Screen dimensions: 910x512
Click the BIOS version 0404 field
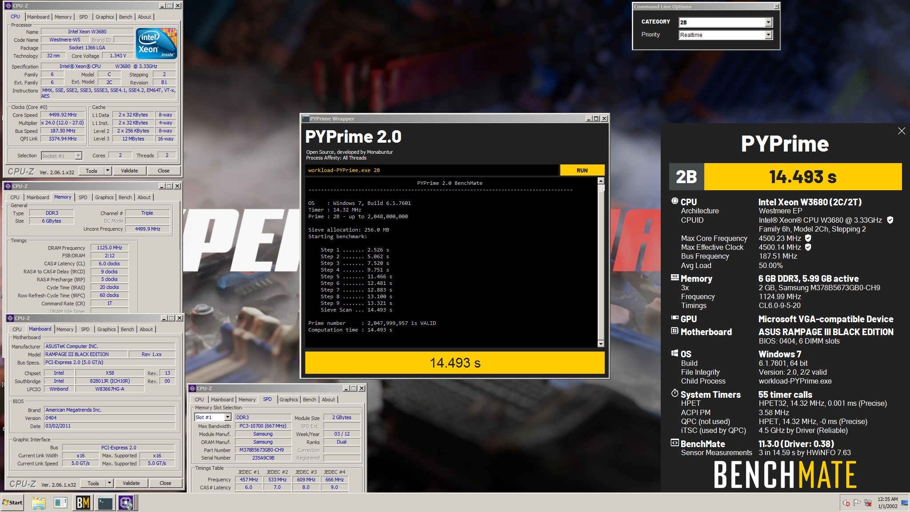point(109,418)
